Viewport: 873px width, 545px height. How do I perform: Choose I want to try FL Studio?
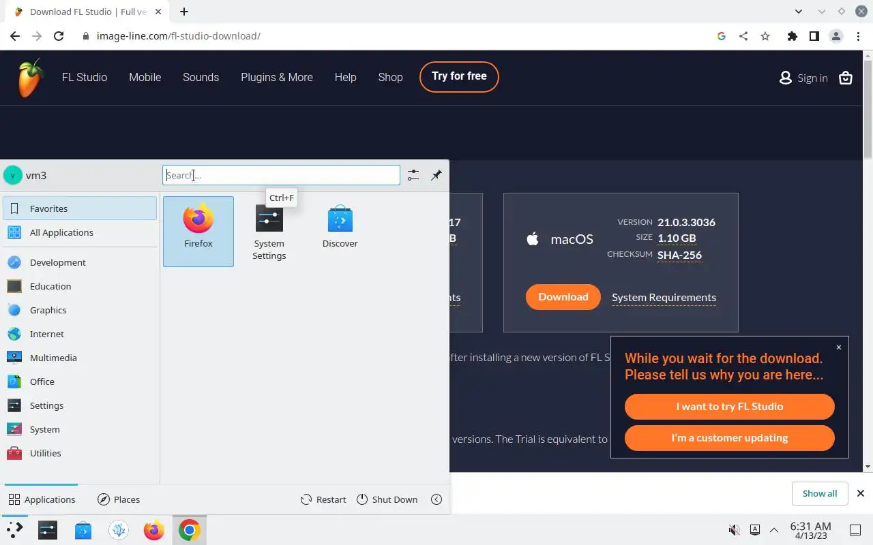729,406
